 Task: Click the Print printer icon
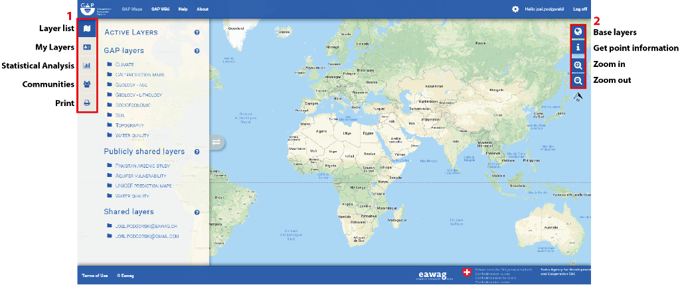point(87,103)
